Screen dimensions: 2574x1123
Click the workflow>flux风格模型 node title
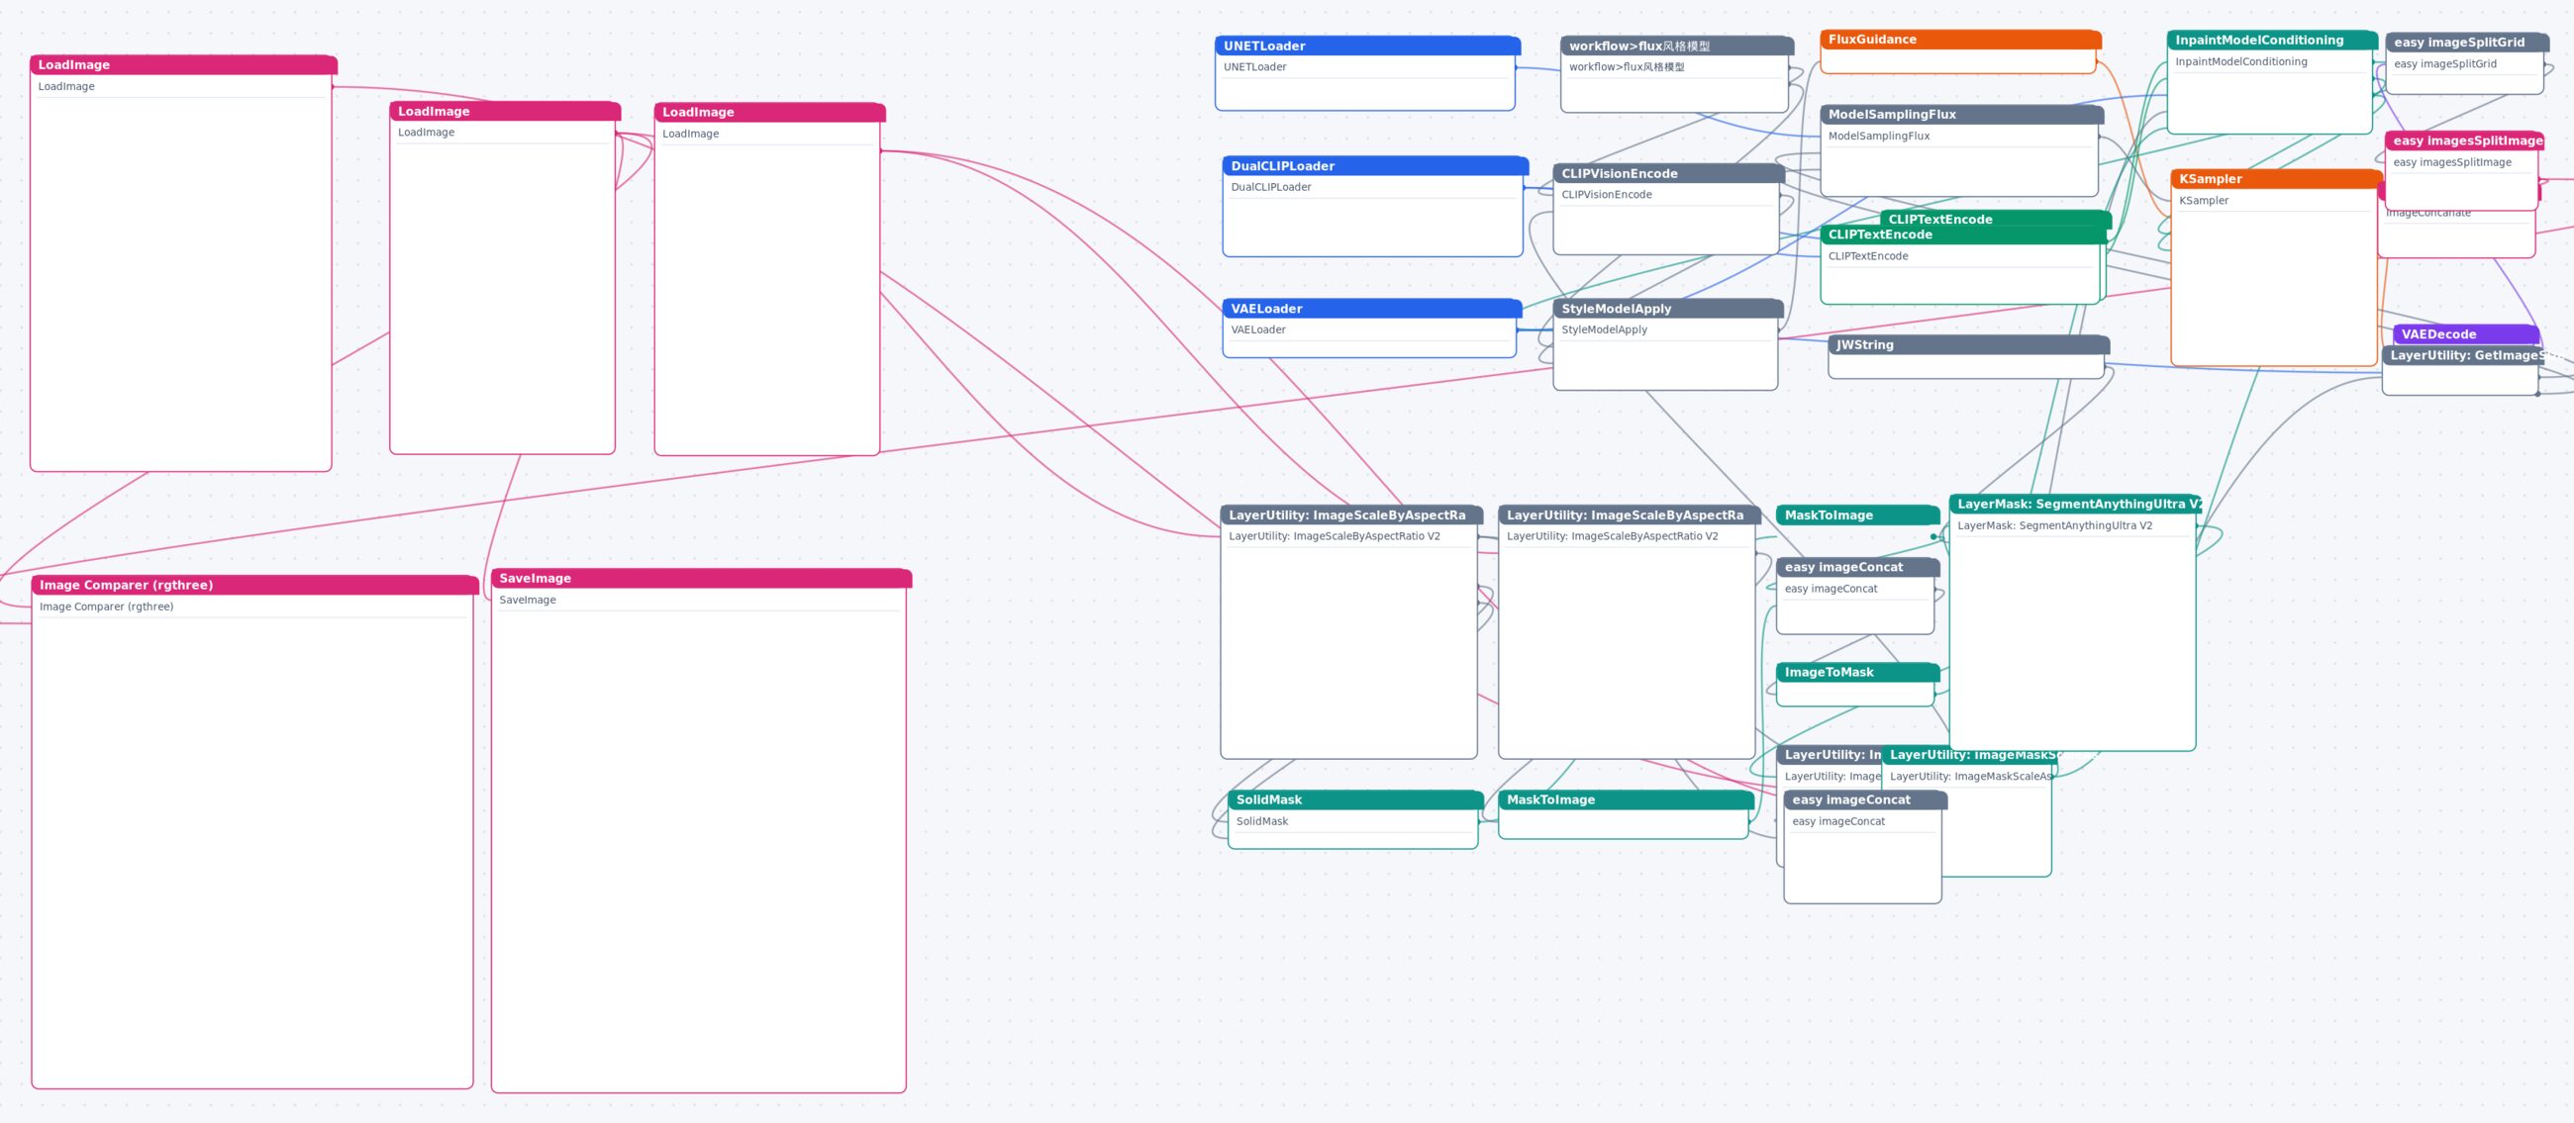point(1677,46)
